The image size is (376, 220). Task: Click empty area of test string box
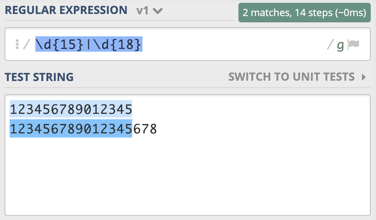coord(188,175)
